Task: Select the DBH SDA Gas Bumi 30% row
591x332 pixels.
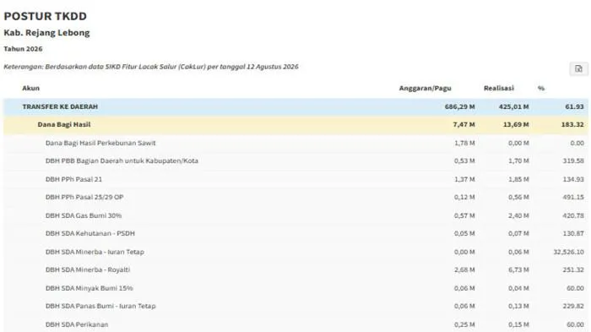Action: click(x=295, y=215)
